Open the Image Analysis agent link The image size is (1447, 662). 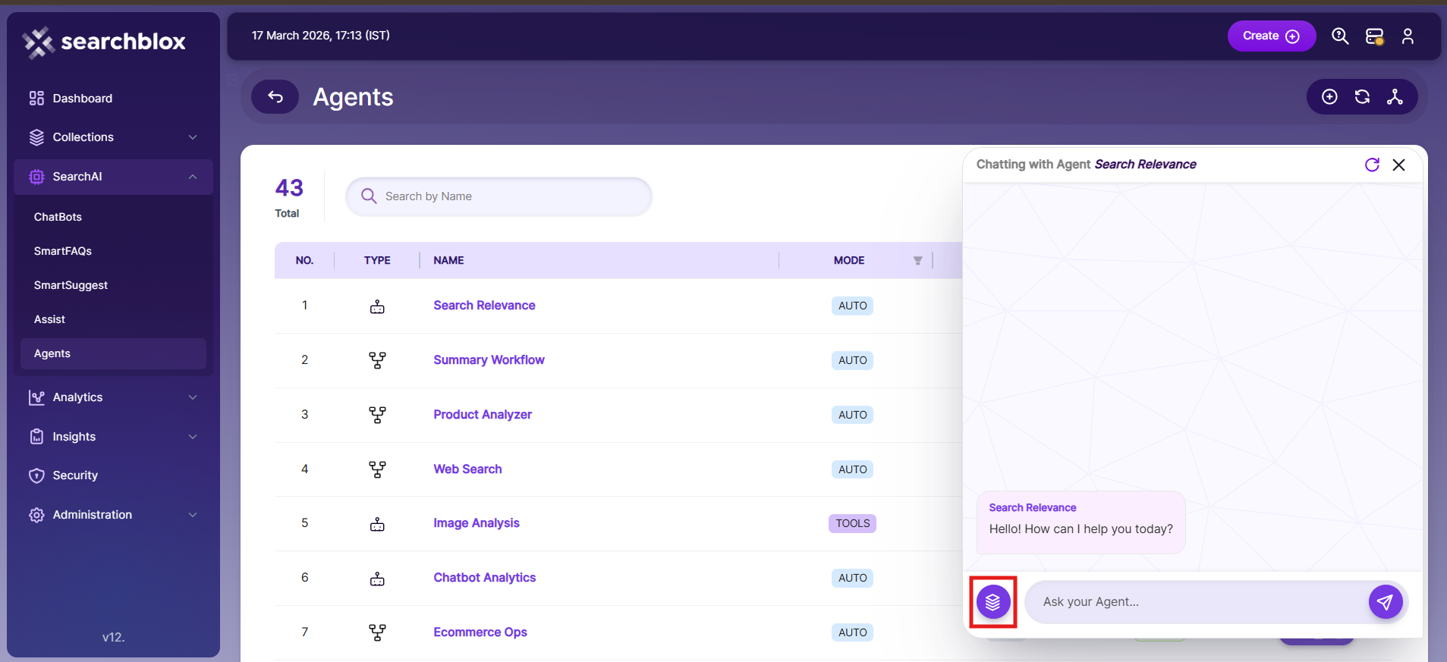(477, 523)
